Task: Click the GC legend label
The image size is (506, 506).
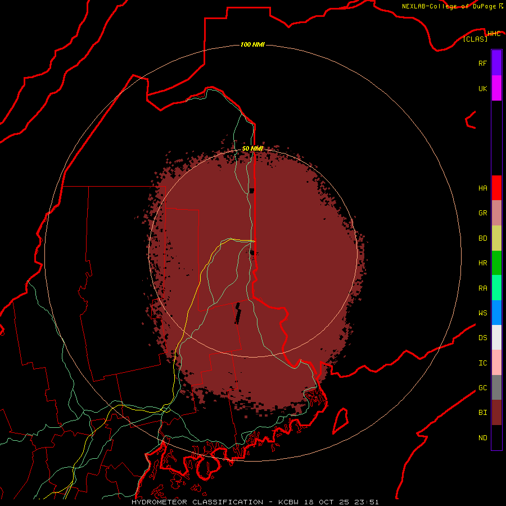Action: pos(482,388)
